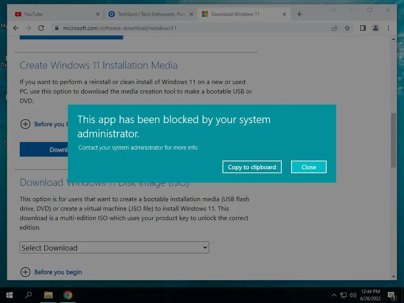Viewport: 404px width, 303px height.
Task: Click the blue Download button for installation media
Action: point(44,150)
